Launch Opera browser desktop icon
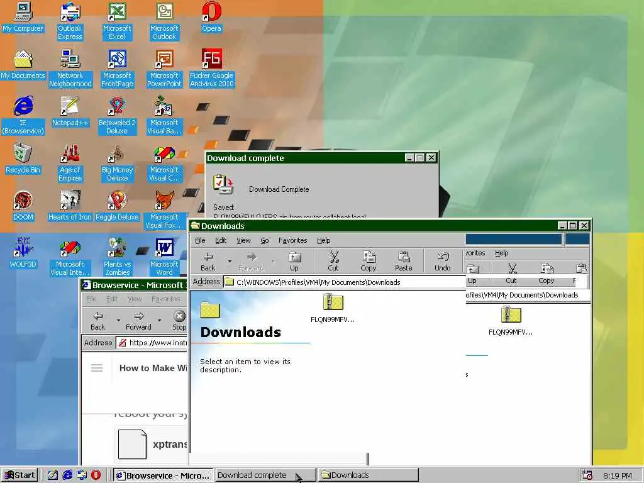 click(x=211, y=18)
